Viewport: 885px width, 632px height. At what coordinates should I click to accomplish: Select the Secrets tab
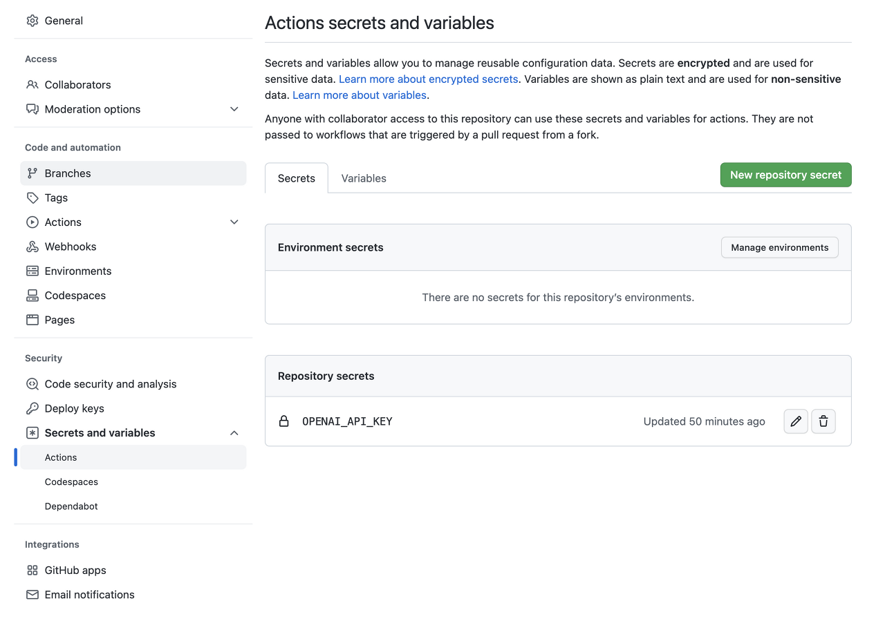297,178
